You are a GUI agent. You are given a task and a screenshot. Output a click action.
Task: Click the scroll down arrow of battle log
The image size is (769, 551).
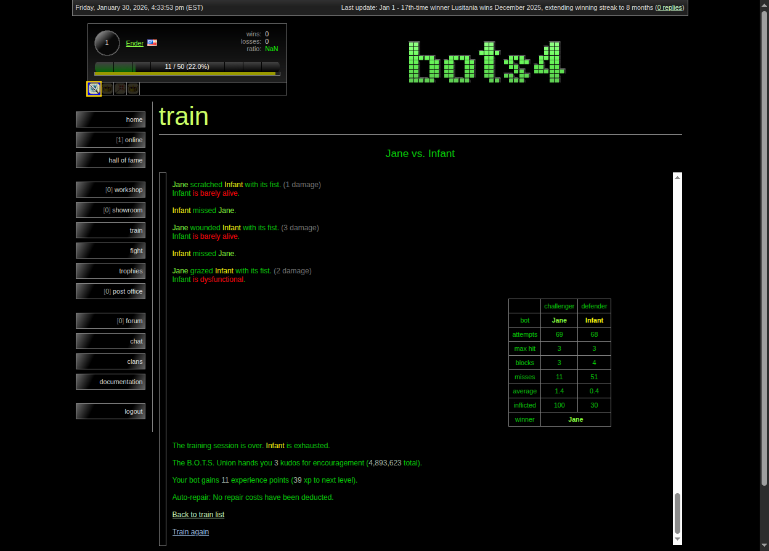tap(678, 539)
